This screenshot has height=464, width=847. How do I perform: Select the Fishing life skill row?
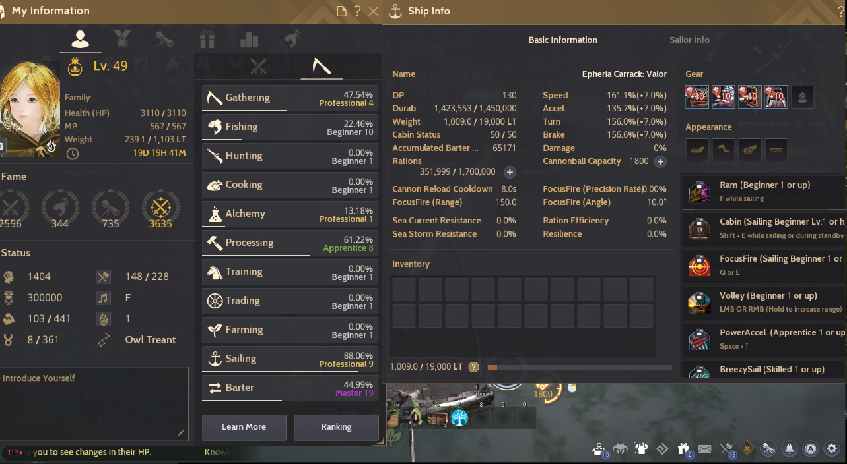click(290, 127)
